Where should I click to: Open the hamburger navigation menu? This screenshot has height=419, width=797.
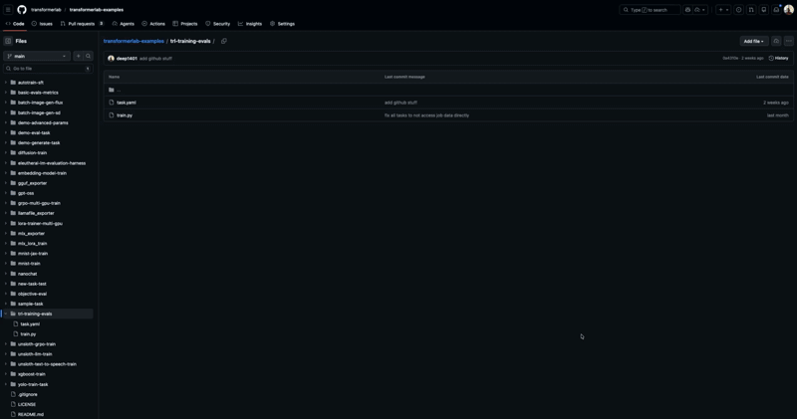(x=8, y=10)
